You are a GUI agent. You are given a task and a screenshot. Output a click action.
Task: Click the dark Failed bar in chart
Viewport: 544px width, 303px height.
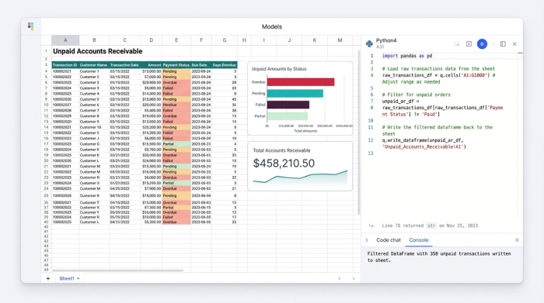tap(288, 105)
